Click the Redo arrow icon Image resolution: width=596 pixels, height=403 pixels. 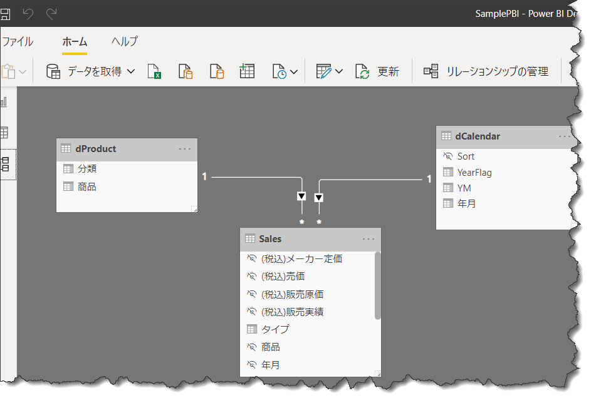[51, 14]
